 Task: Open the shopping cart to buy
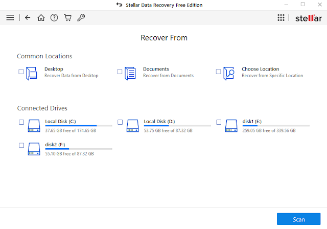click(x=67, y=18)
